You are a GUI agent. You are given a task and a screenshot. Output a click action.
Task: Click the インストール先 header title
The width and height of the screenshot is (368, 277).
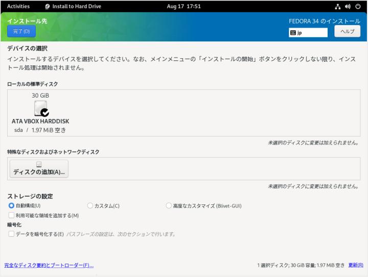tap(27, 21)
